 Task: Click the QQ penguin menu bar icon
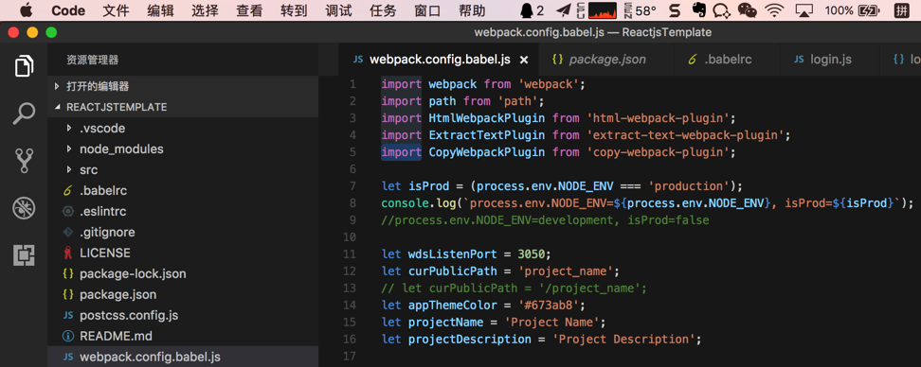point(526,10)
